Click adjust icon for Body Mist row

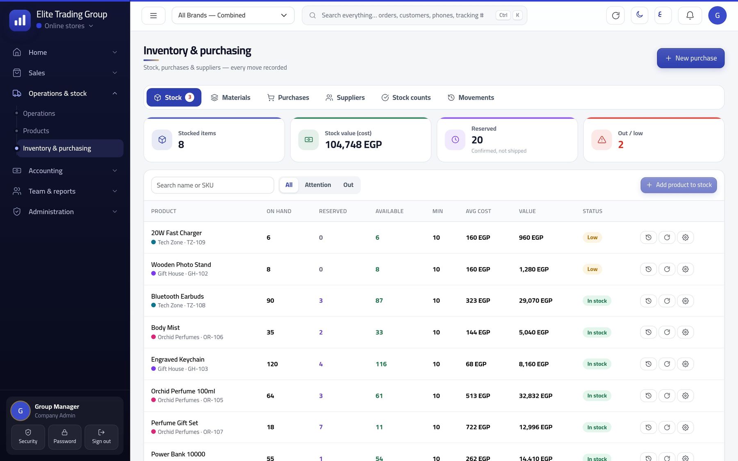667,332
